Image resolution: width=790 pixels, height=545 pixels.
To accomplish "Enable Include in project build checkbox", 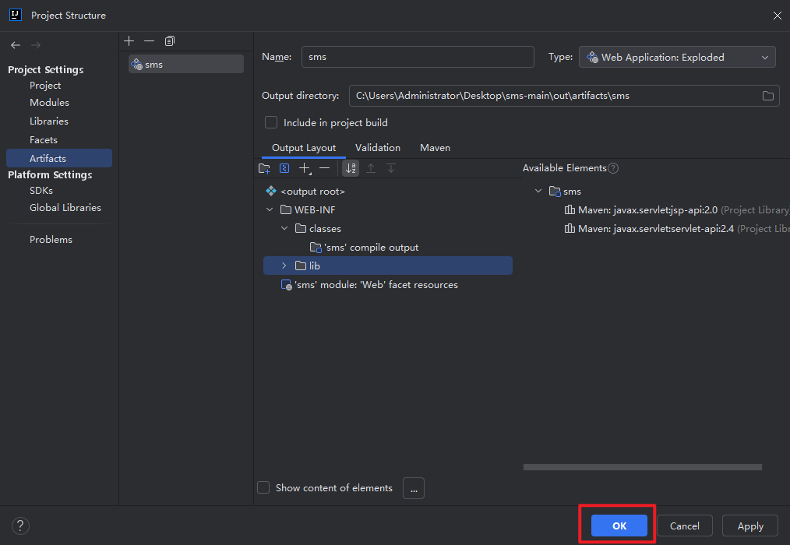I will coord(271,122).
